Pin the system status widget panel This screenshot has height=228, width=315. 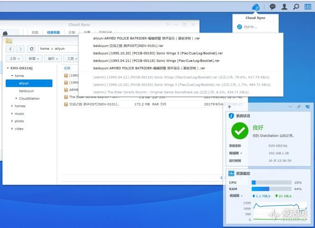[298, 107]
